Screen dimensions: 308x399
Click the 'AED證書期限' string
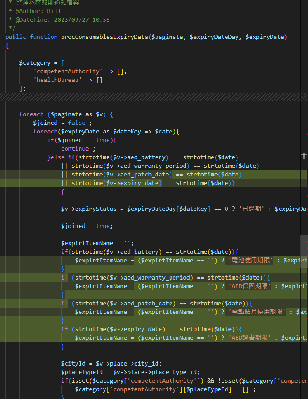[x=249, y=337]
